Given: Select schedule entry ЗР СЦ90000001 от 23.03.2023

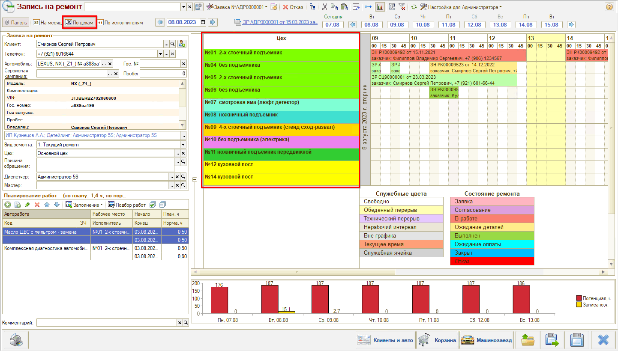Looking at the screenshot, I should coord(444,80).
